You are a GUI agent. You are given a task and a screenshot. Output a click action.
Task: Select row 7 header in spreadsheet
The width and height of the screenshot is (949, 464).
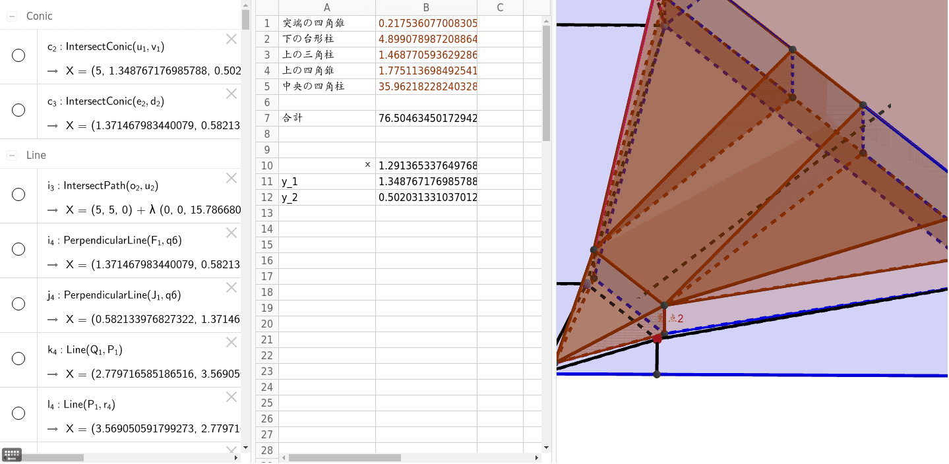tap(267, 119)
